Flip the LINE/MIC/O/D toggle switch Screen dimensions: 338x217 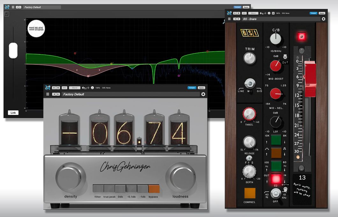pos(250,84)
